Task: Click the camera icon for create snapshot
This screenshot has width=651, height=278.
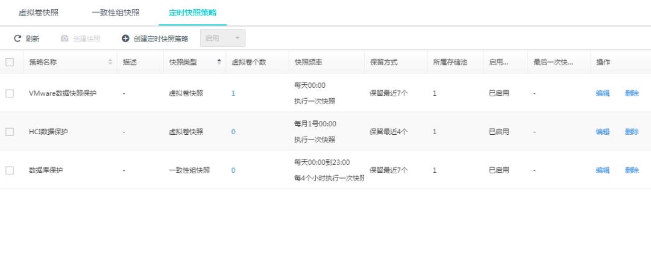Action: point(64,39)
